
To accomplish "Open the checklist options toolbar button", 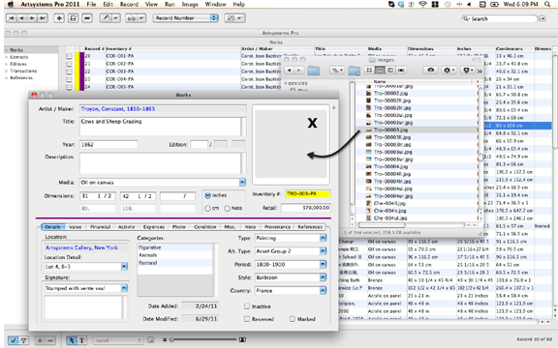I will coord(234,18).
